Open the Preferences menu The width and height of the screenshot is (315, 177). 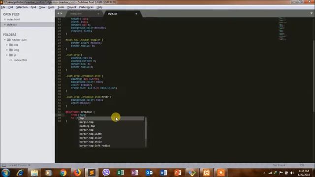click(86, 7)
